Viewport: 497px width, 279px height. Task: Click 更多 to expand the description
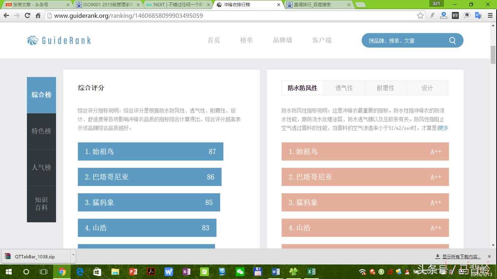443,128
